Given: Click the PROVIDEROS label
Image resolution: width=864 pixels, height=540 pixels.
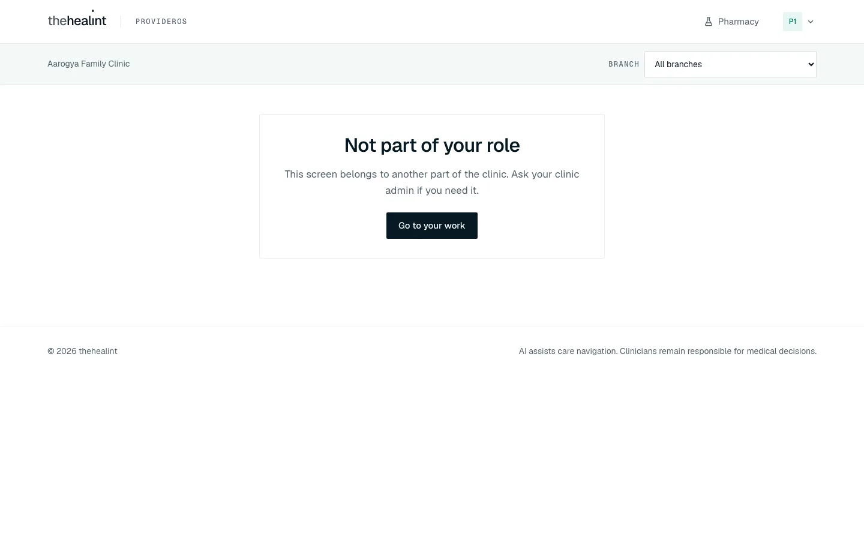Looking at the screenshot, I should tap(161, 22).
